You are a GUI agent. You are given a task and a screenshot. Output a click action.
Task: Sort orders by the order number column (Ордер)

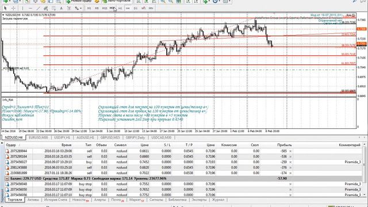[x=11, y=145]
